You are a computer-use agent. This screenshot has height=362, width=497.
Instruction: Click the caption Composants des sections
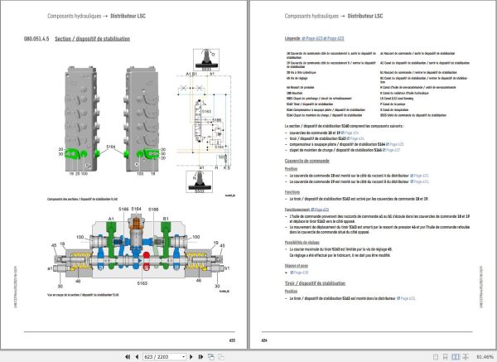pos(82,200)
